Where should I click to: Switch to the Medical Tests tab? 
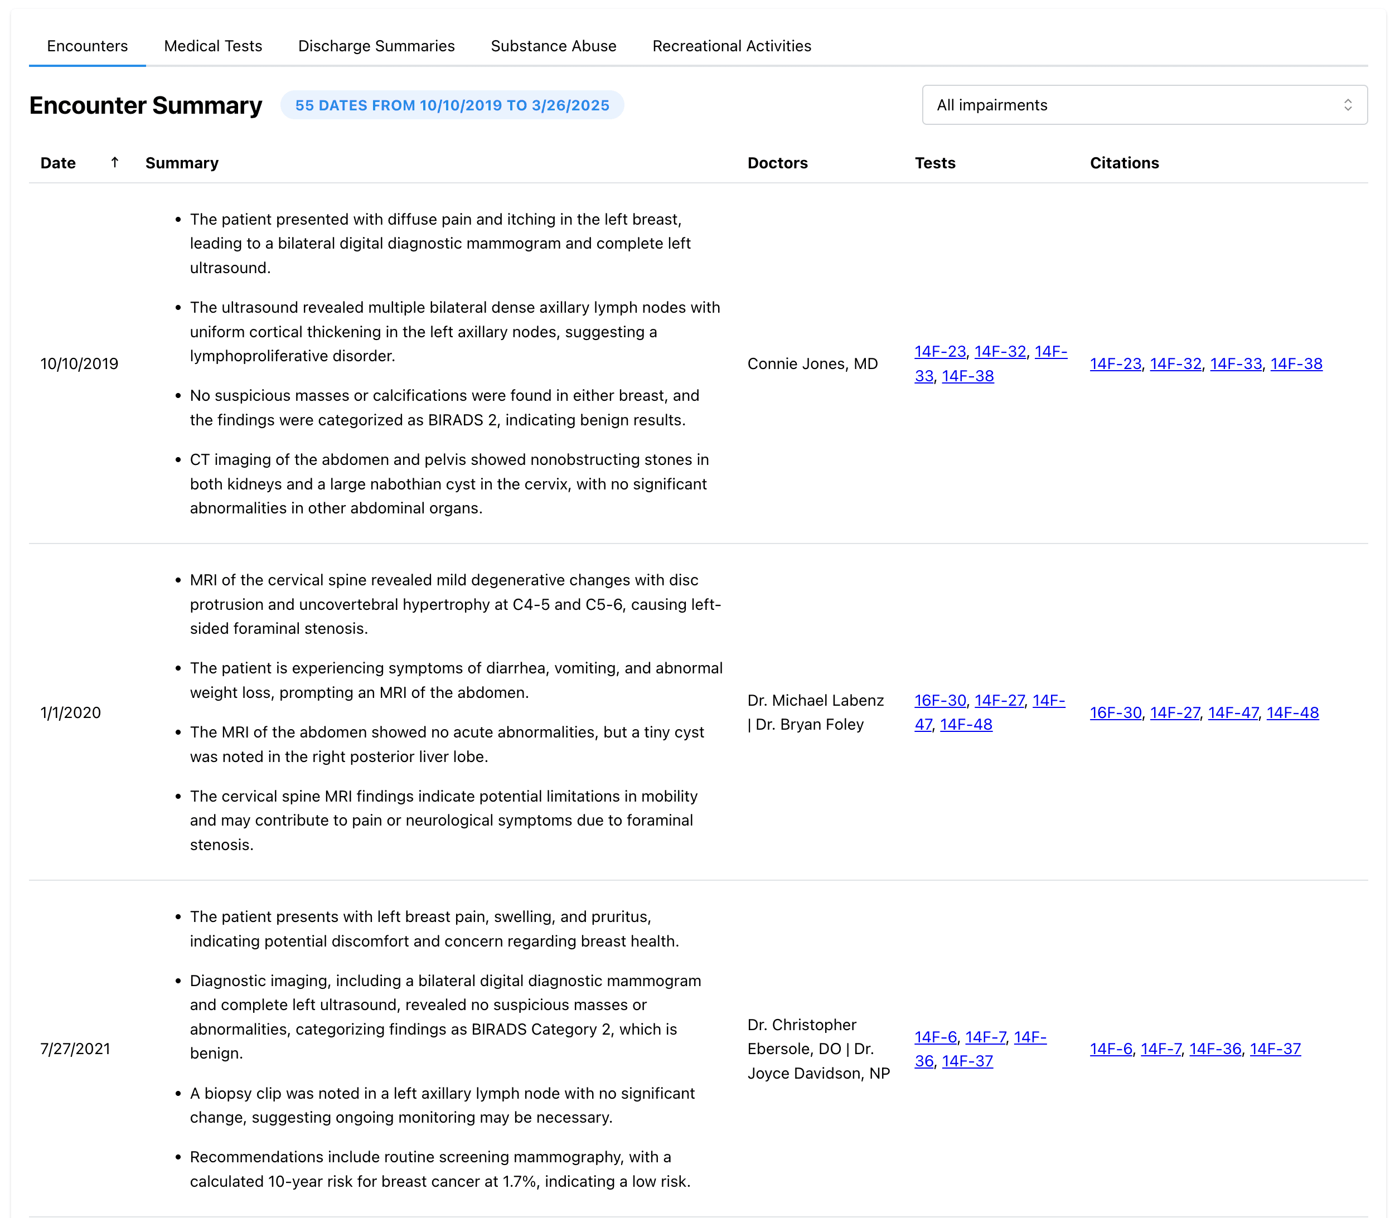212,46
